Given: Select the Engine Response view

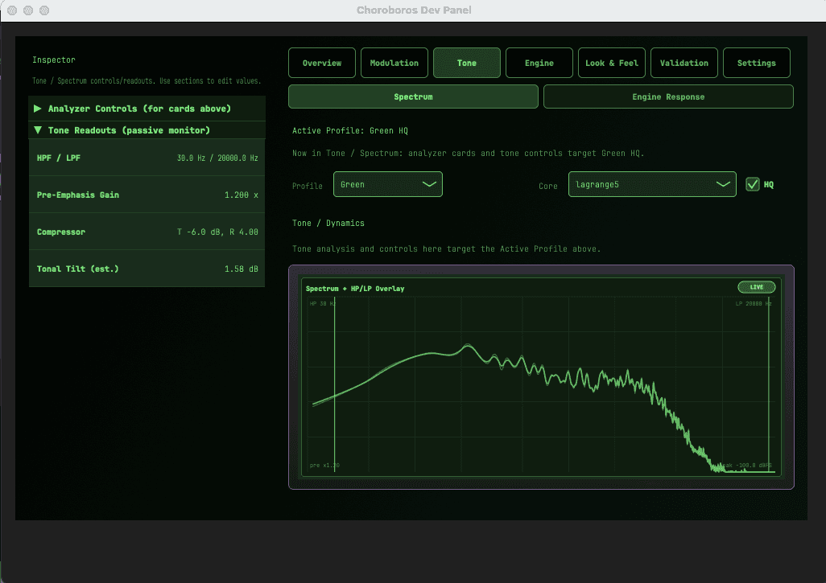Looking at the screenshot, I should 668,96.
